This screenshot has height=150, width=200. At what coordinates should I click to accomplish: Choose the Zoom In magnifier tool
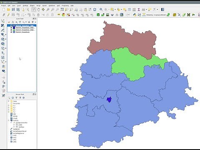click(48, 10)
